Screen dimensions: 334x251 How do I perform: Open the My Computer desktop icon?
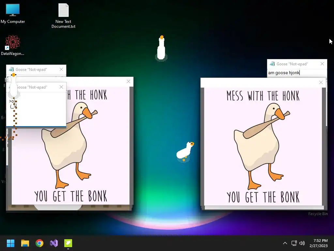(13, 13)
